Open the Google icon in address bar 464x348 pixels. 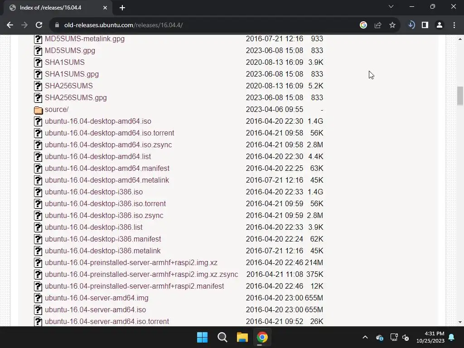coord(363,25)
